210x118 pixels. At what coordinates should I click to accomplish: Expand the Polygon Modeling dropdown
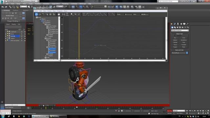click(x=13, y=21)
